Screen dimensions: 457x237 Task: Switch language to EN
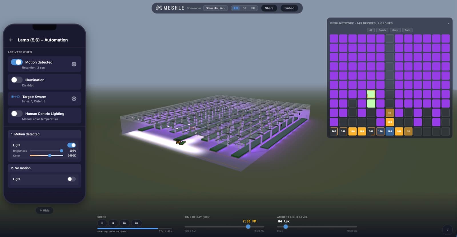click(x=236, y=8)
